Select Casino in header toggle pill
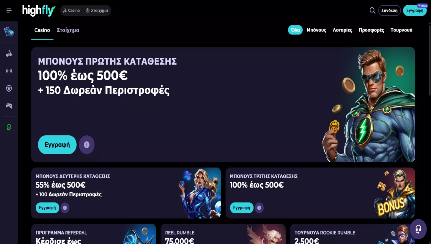Screen dimensions: 431x244 71,10
